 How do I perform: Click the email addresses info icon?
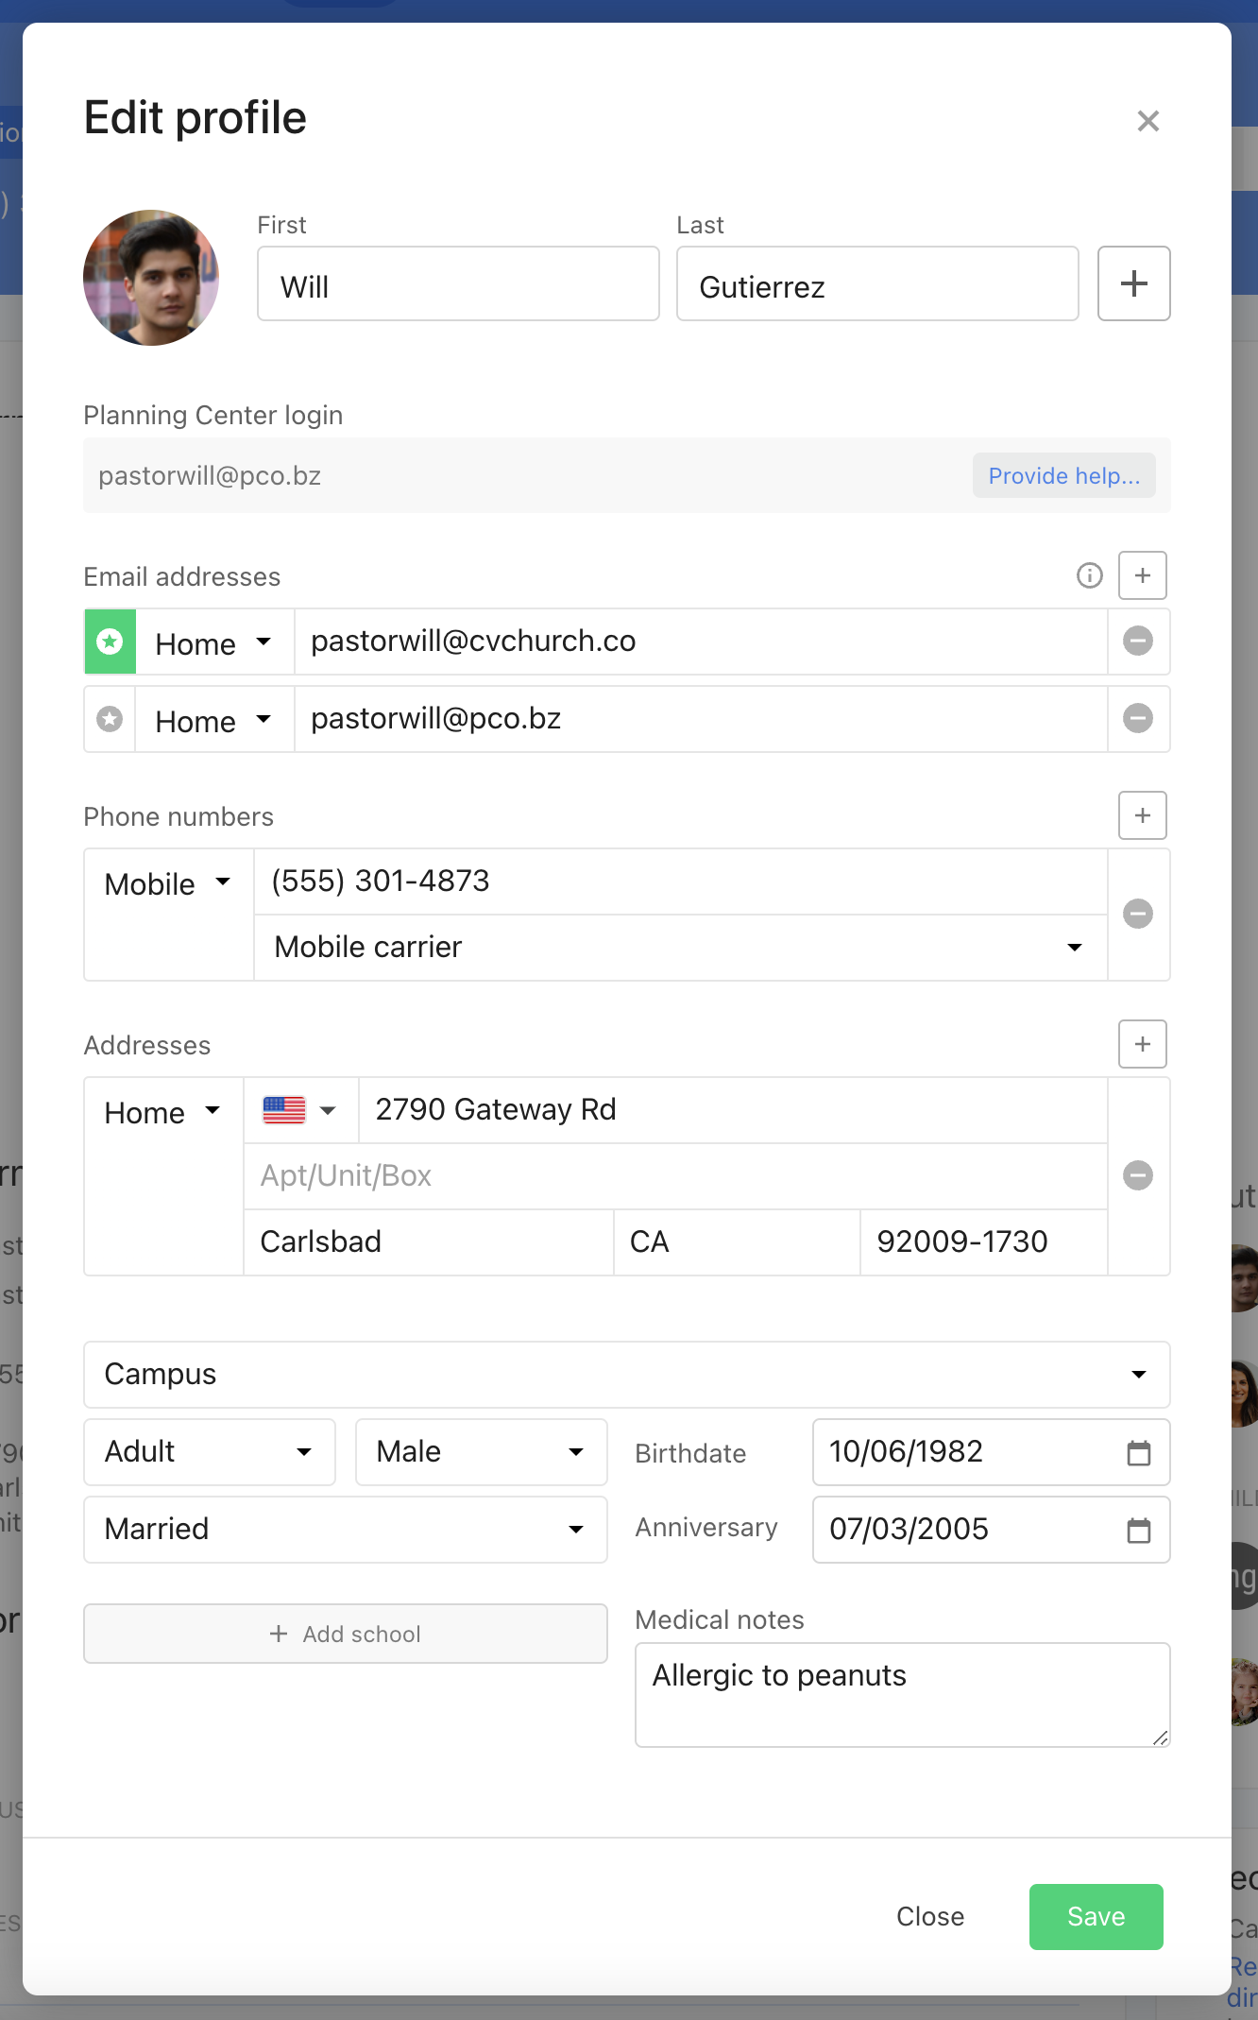click(1089, 575)
